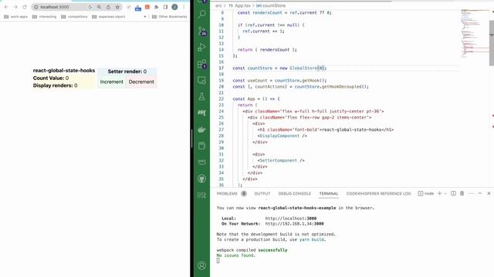Open the Other Bookmarks folder
The image size is (494, 277).
pyautogui.click(x=170, y=17)
